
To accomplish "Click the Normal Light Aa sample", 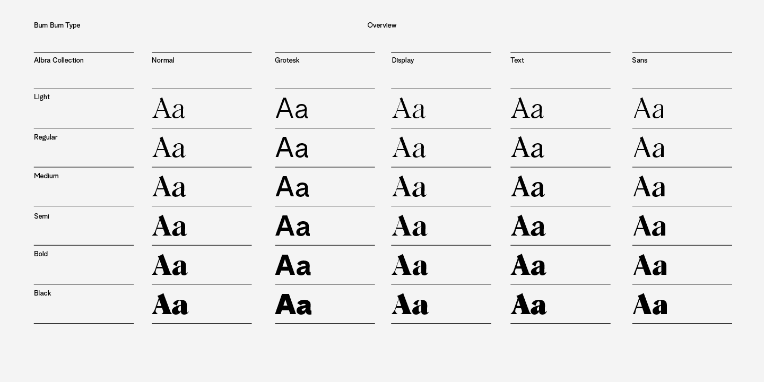I will click(x=169, y=109).
